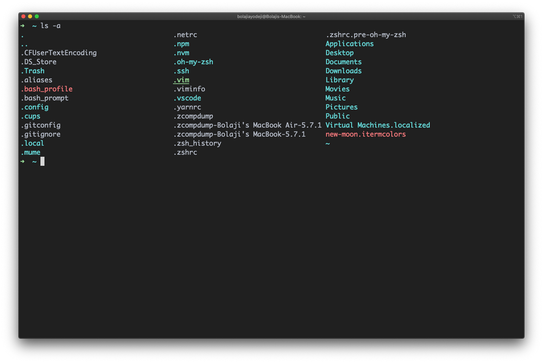The height and width of the screenshot is (363, 543).
Task: Place cursor at the active shell prompt
Action: click(42, 161)
